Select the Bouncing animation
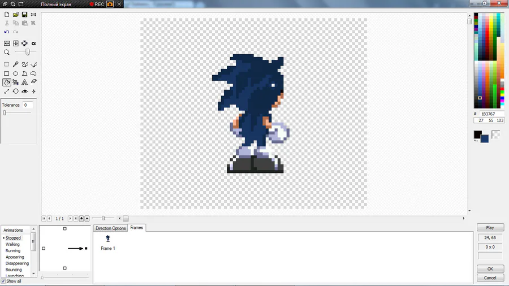Screen dimensions: 509x286 click(x=14, y=270)
